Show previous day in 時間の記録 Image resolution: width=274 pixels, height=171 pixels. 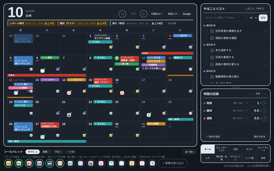[x=250, y=94]
